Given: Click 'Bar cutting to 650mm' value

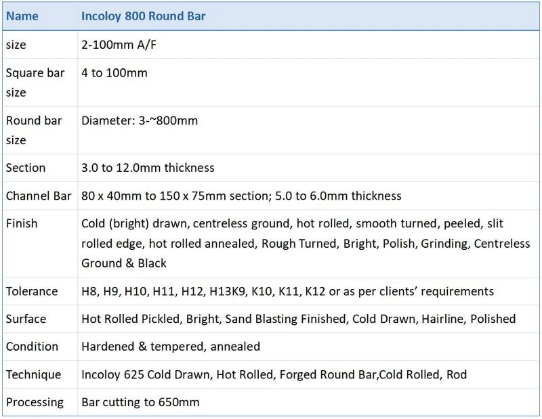Looking at the screenshot, I should (140, 403).
